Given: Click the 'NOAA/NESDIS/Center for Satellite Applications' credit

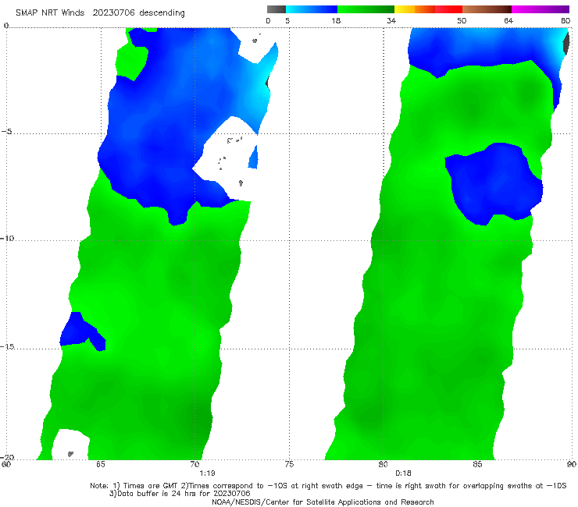Looking at the screenshot, I should click(x=323, y=502).
